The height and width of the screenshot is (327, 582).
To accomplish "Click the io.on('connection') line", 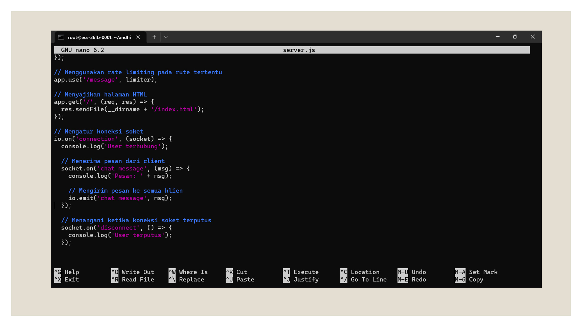I will (x=113, y=139).
